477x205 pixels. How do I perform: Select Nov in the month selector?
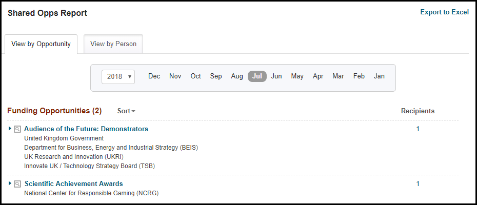click(175, 76)
